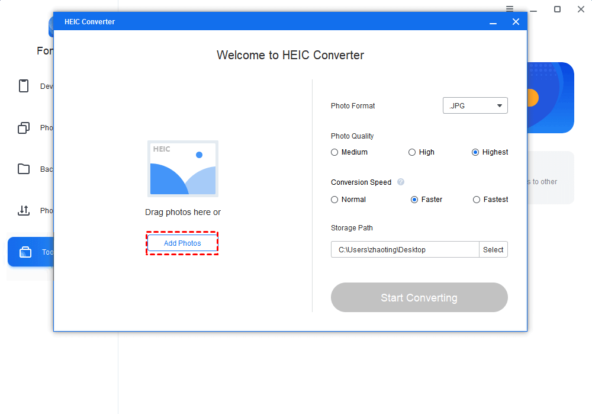Click the HEIC sample image graphic
The width and height of the screenshot is (592, 414).
click(182, 168)
